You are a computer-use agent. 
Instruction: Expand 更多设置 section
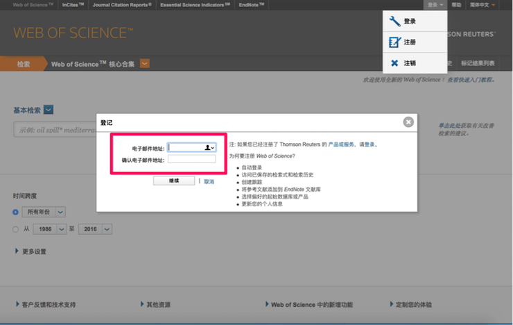coord(31,251)
